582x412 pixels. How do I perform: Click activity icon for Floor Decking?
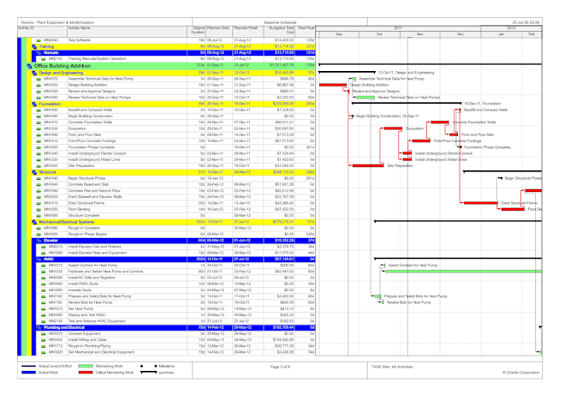click(x=39, y=210)
